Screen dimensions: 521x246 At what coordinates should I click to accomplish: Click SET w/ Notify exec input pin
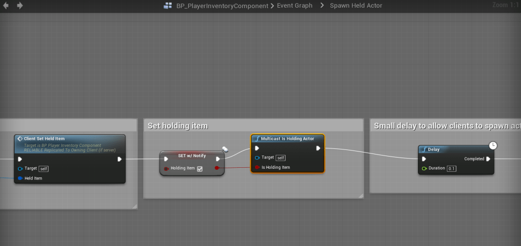point(166,159)
